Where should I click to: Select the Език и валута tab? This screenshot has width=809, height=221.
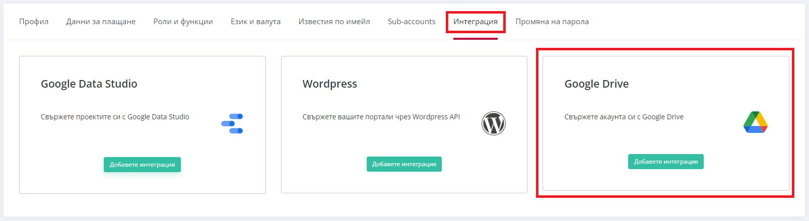click(x=255, y=22)
